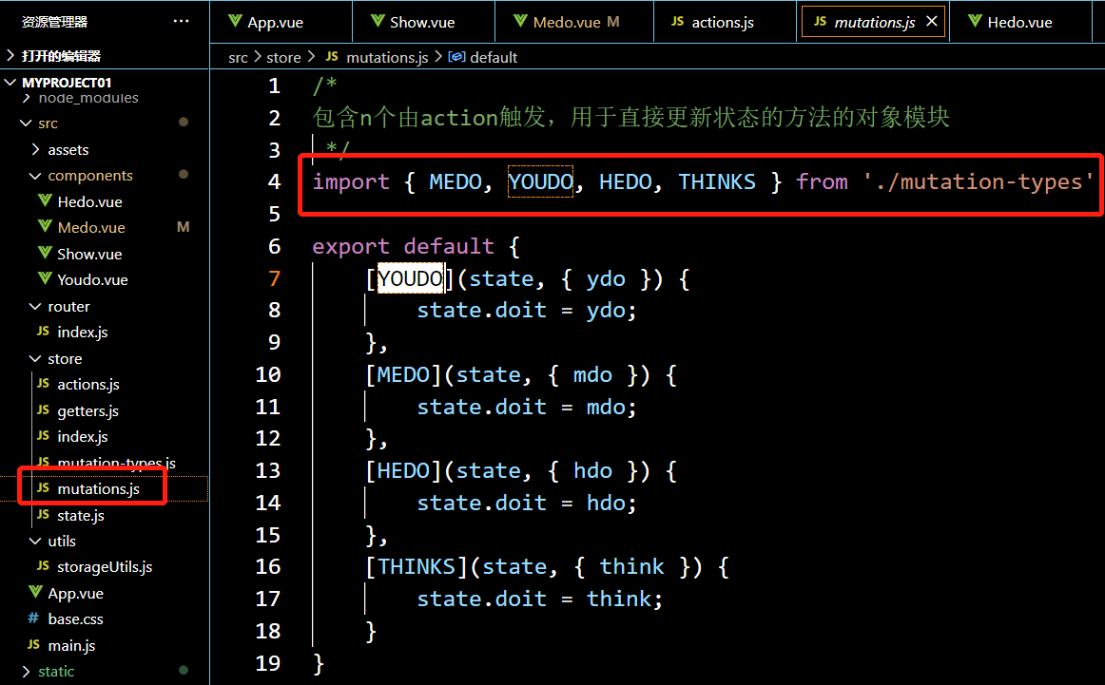Click the Vue icon on the App.vue tab
1105x685 pixels.
tap(235, 21)
